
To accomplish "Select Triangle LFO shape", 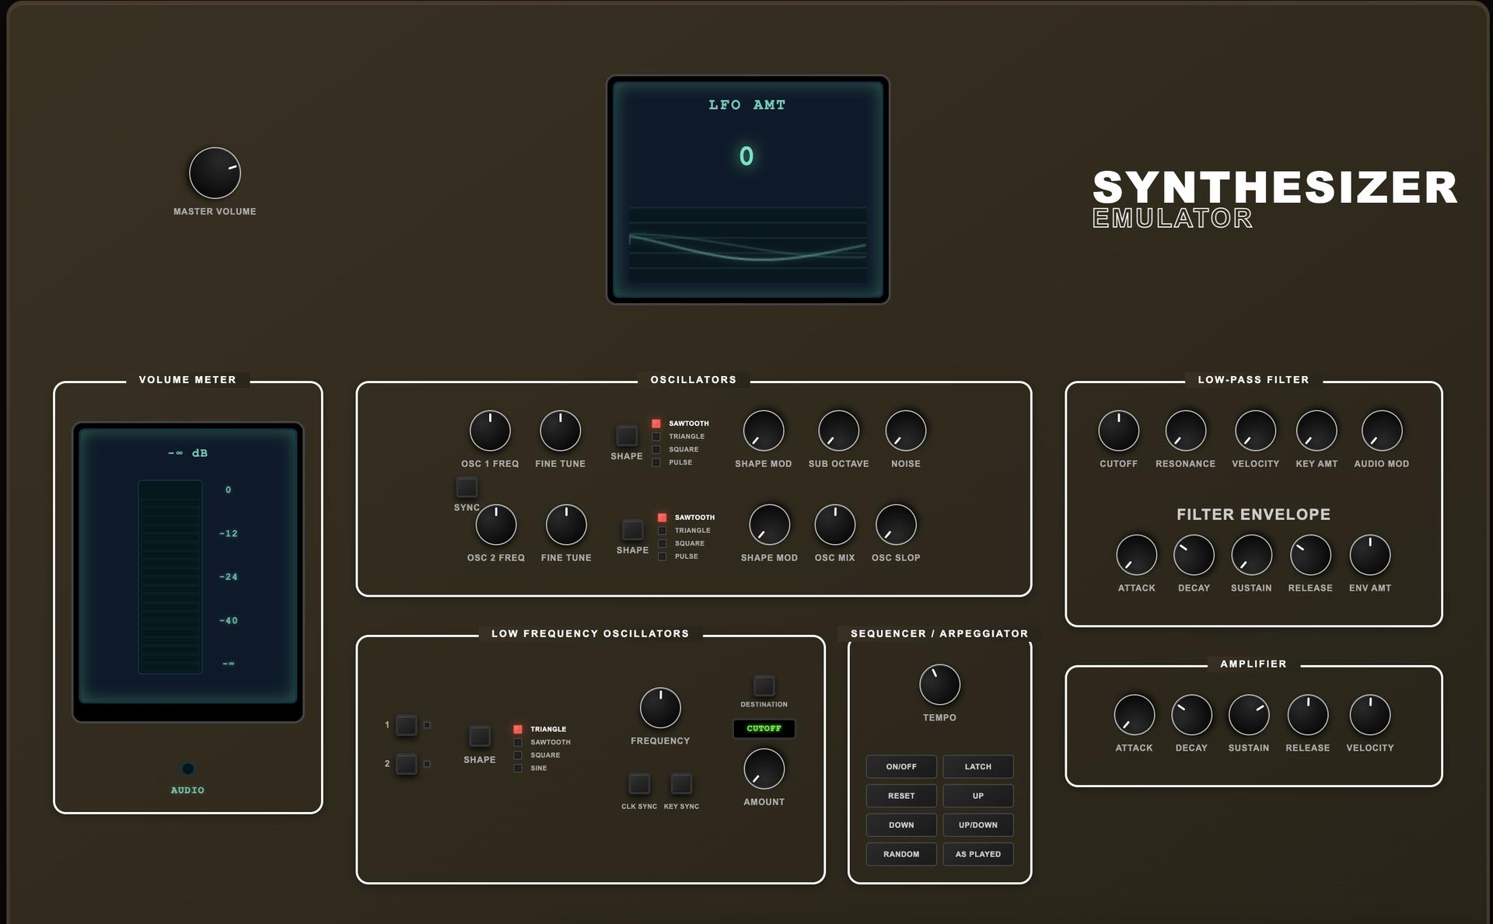I will [540, 729].
